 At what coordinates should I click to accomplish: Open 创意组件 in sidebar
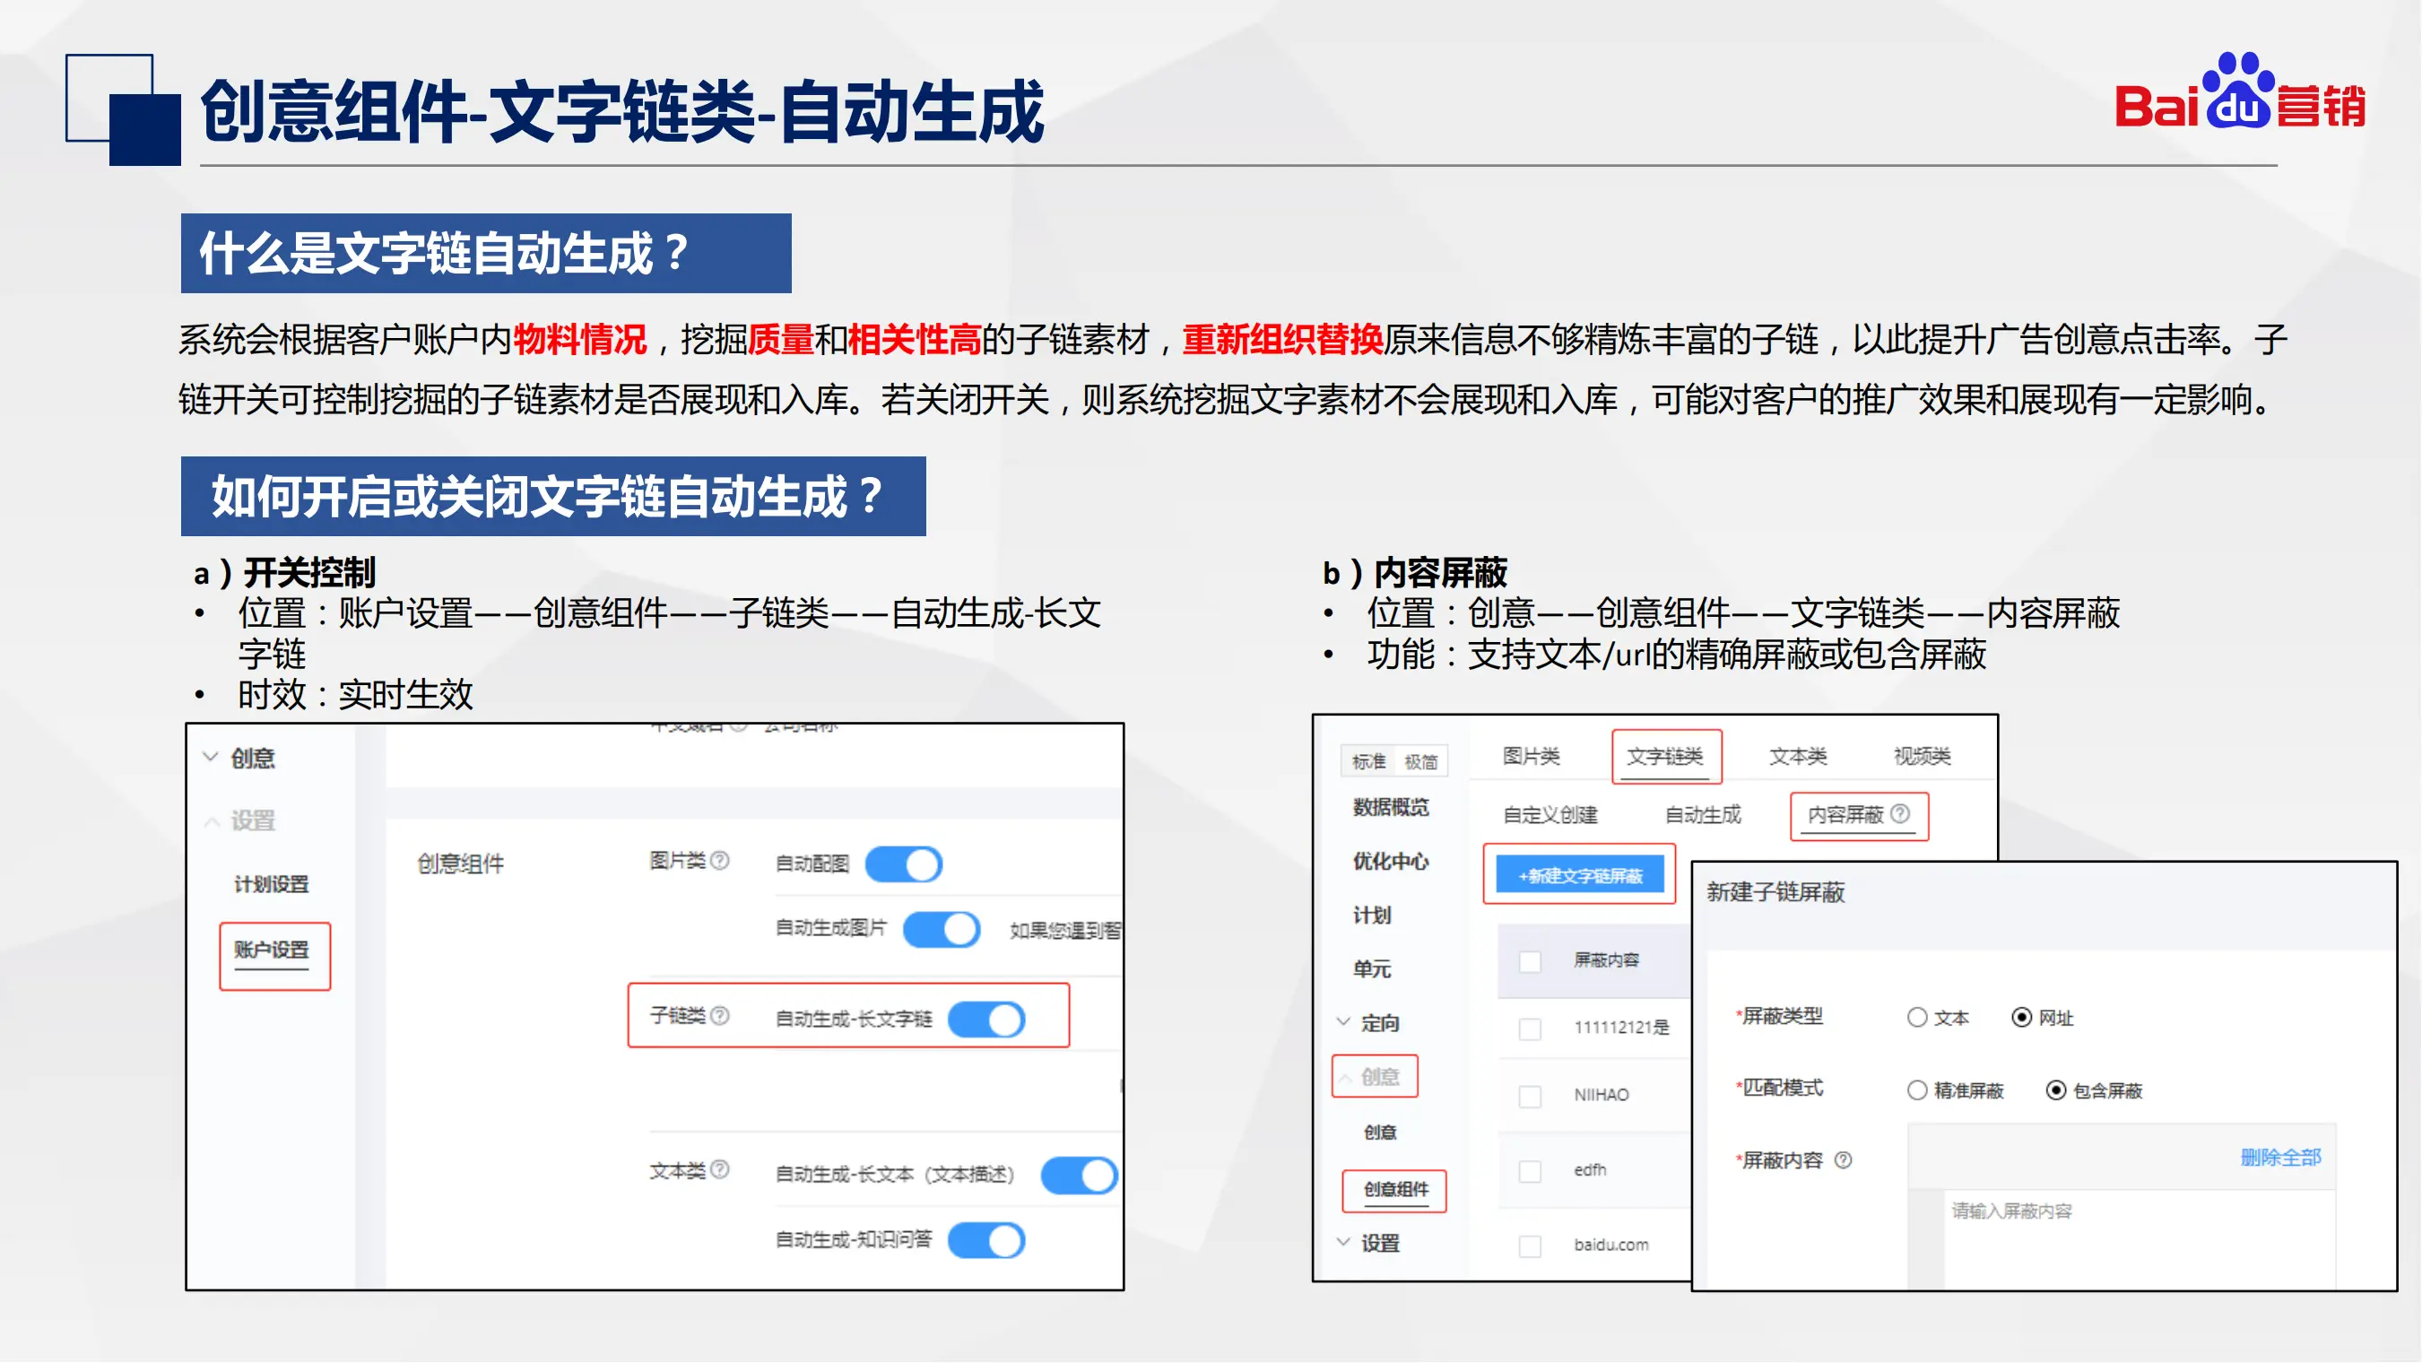[x=1397, y=1190]
